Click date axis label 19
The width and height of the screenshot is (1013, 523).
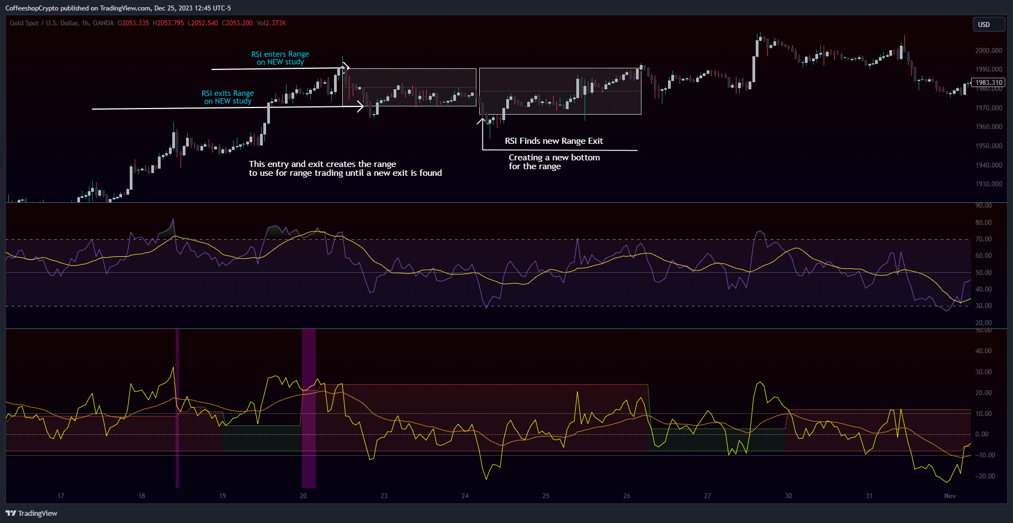pos(222,496)
